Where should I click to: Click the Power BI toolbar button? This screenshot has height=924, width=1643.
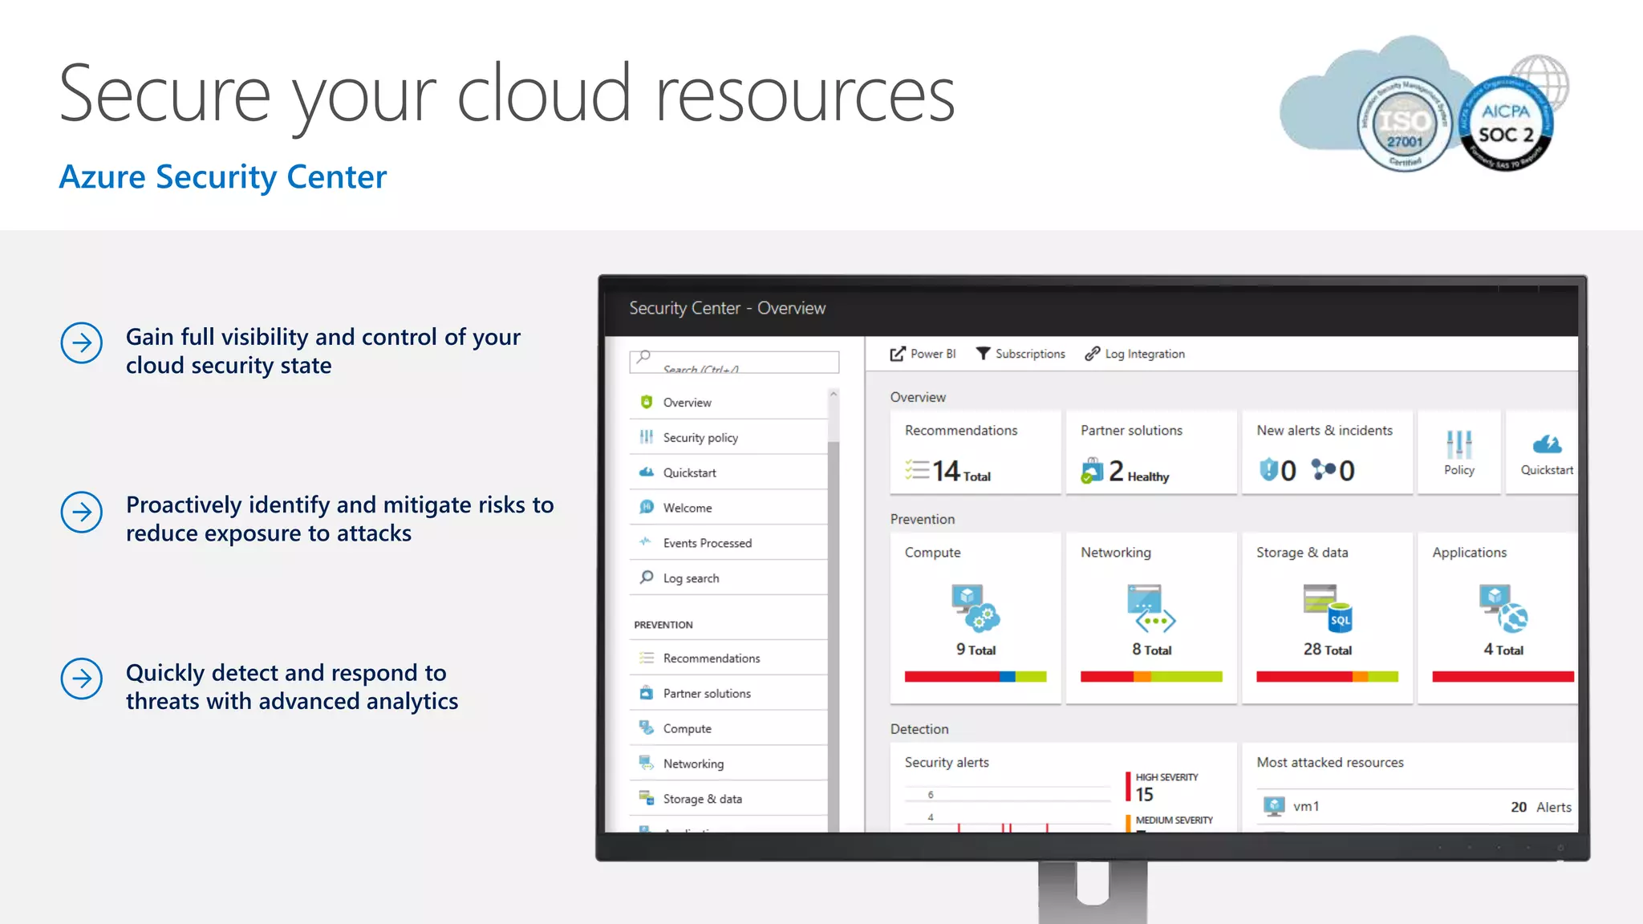click(x=923, y=354)
